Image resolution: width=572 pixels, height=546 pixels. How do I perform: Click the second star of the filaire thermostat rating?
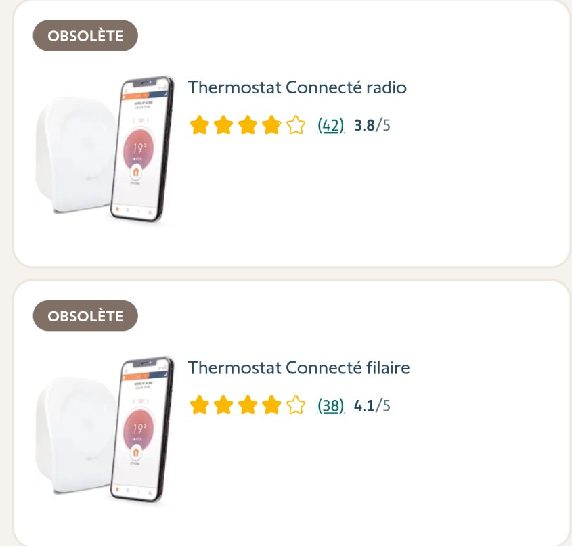click(x=223, y=406)
